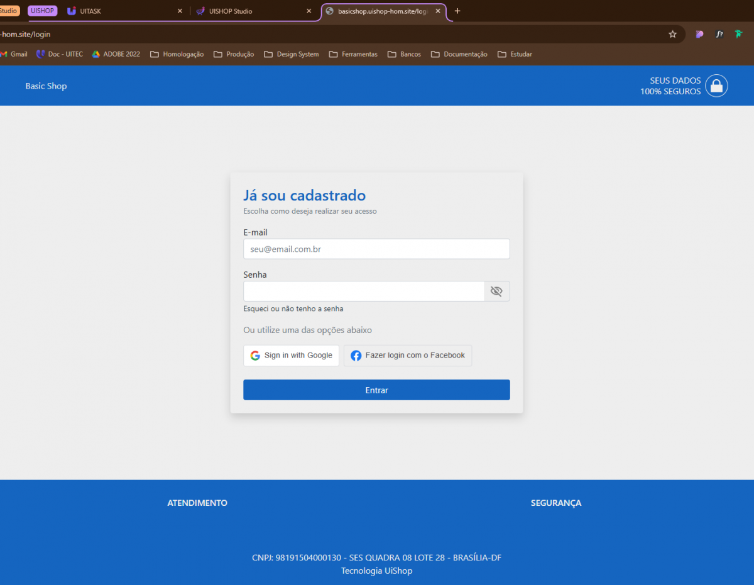
Task: Close the UITASK tab
Action: point(180,11)
